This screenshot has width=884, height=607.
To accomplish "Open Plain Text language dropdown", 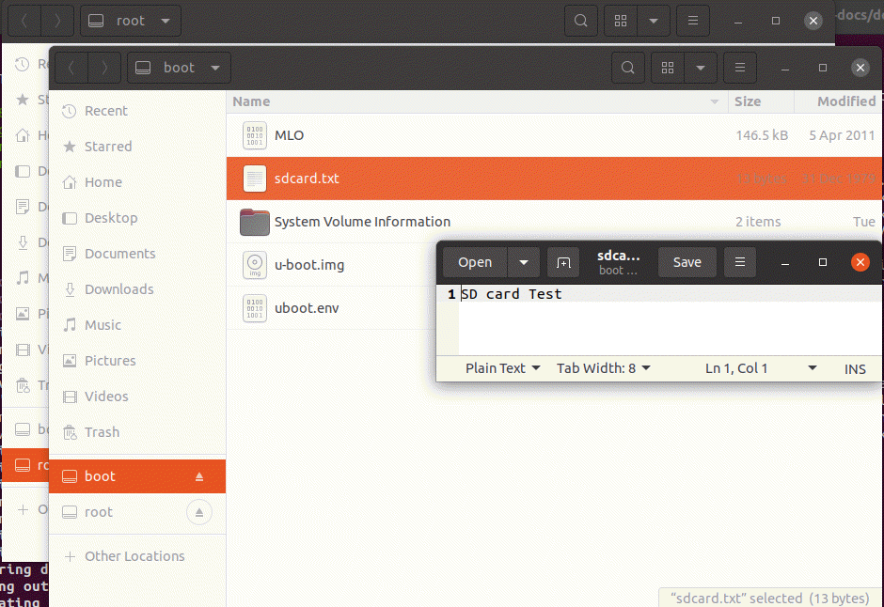I will pyautogui.click(x=503, y=368).
